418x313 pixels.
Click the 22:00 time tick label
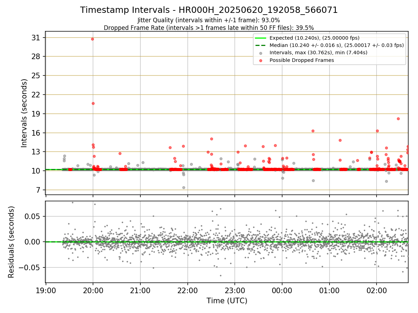[188, 290]
